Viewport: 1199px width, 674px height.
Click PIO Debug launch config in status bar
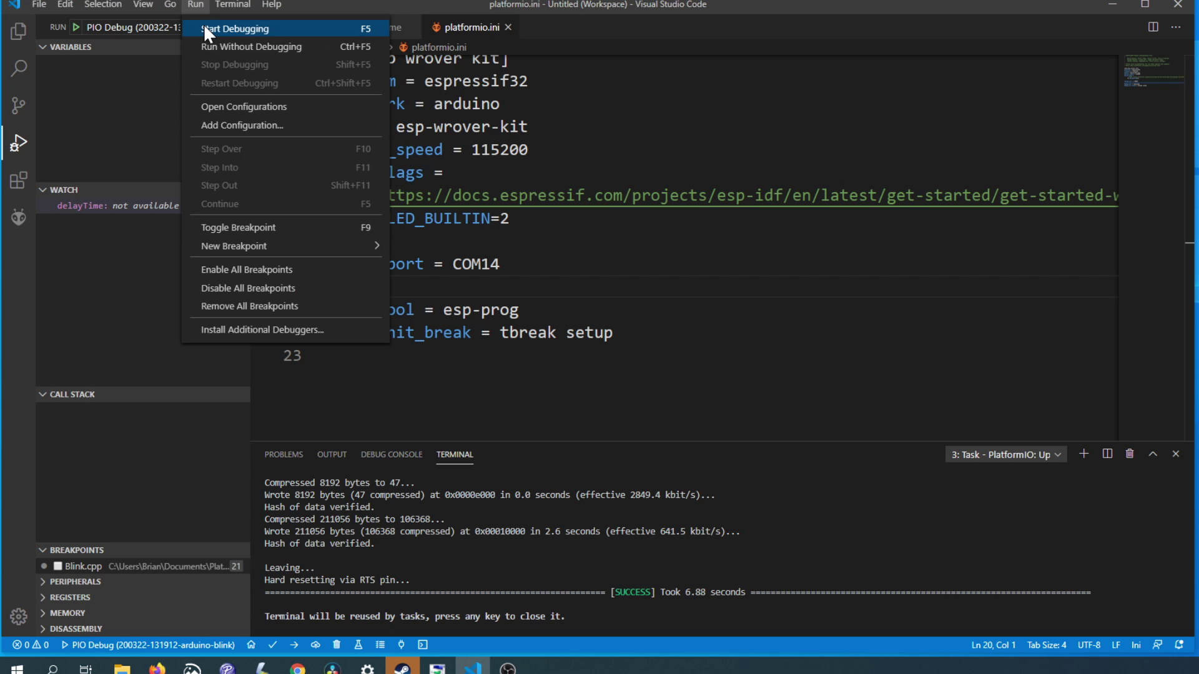point(148,645)
